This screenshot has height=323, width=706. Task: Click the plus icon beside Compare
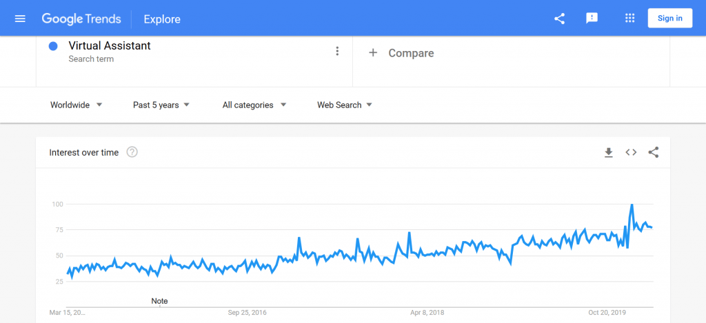click(373, 52)
